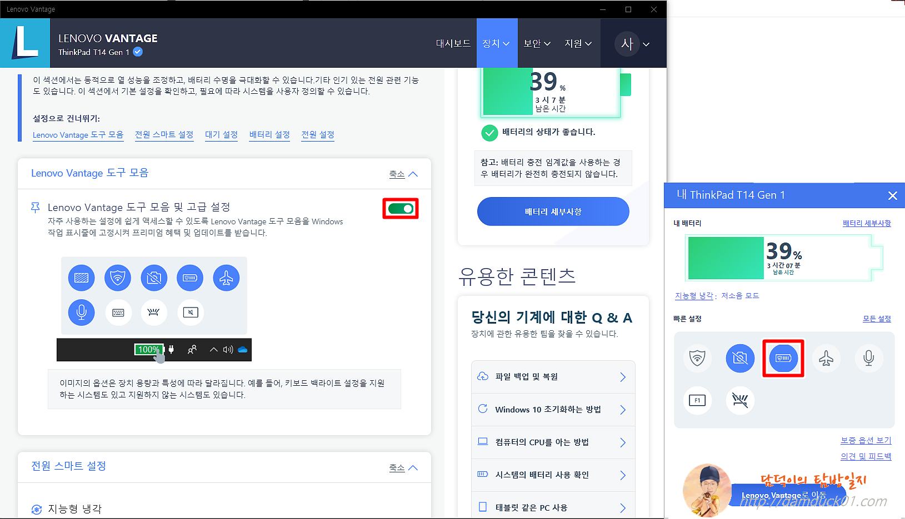Open 모든 설정 link in popup
The width and height of the screenshot is (905, 519).
point(877,319)
